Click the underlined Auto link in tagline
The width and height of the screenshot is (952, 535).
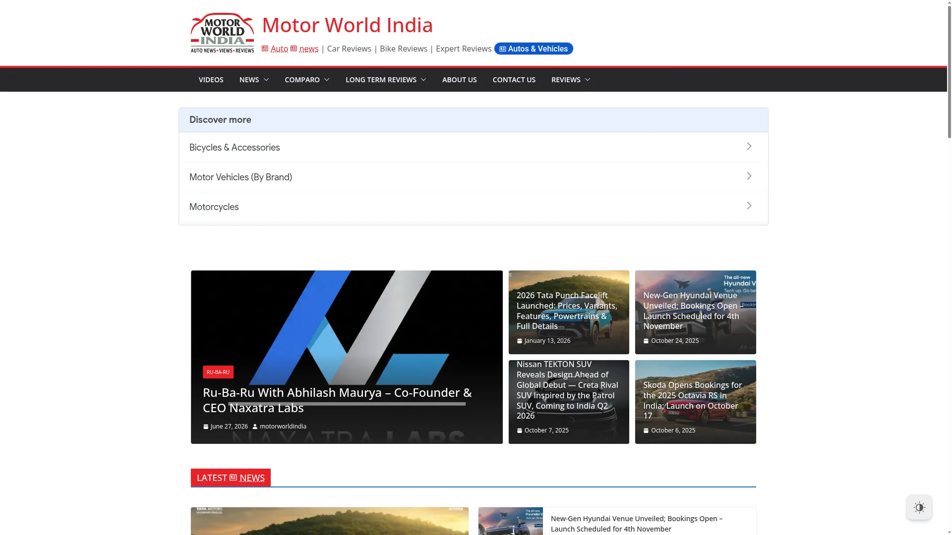coord(279,49)
